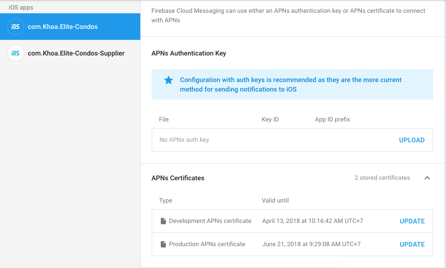Screen dimensions: 446x268
Task: Click Production APNs certificate file icon
Action: [x=163, y=244]
